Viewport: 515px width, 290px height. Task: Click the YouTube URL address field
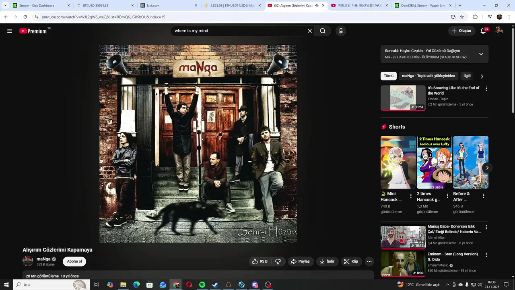pos(241,17)
